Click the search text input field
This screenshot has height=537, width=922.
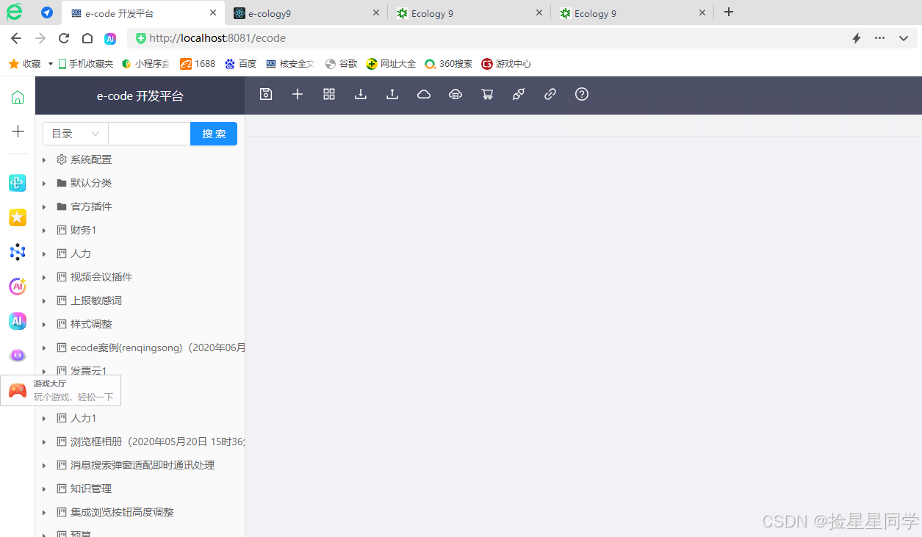coord(149,134)
